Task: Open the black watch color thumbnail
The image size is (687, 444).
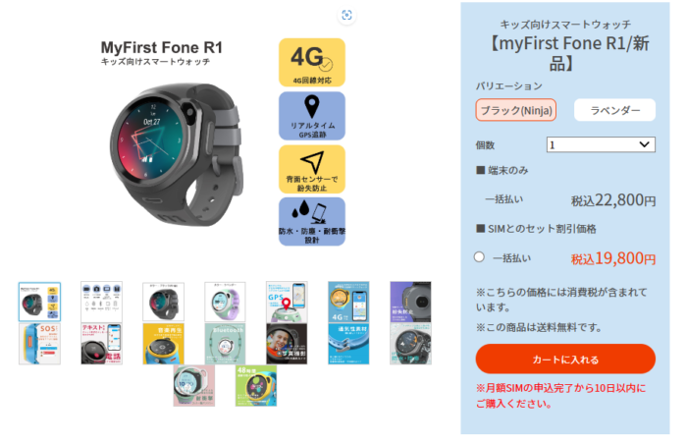Action: 164,302
